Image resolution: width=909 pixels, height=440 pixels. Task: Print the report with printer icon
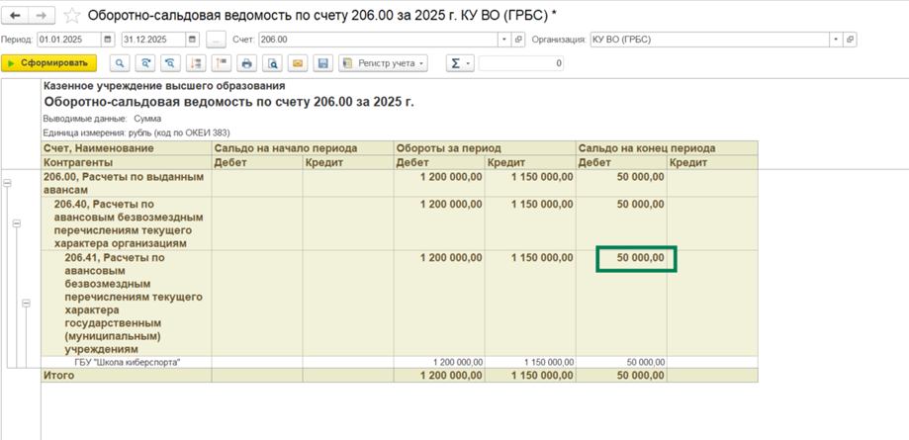(x=247, y=63)
